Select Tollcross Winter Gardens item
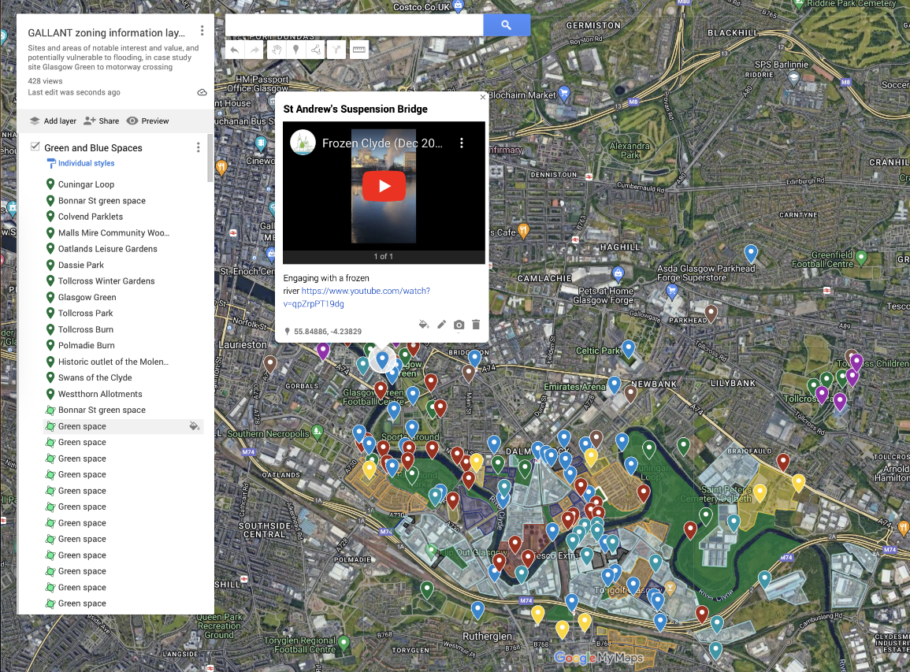Viewport: 910px width, 672px height. pyautogui.click(x=106, y=281)
